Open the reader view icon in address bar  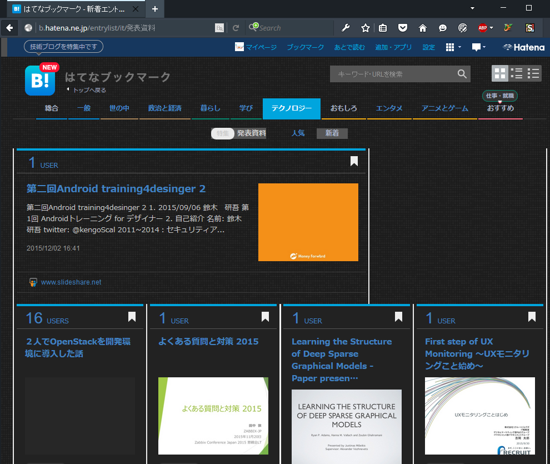coord(219,28)
